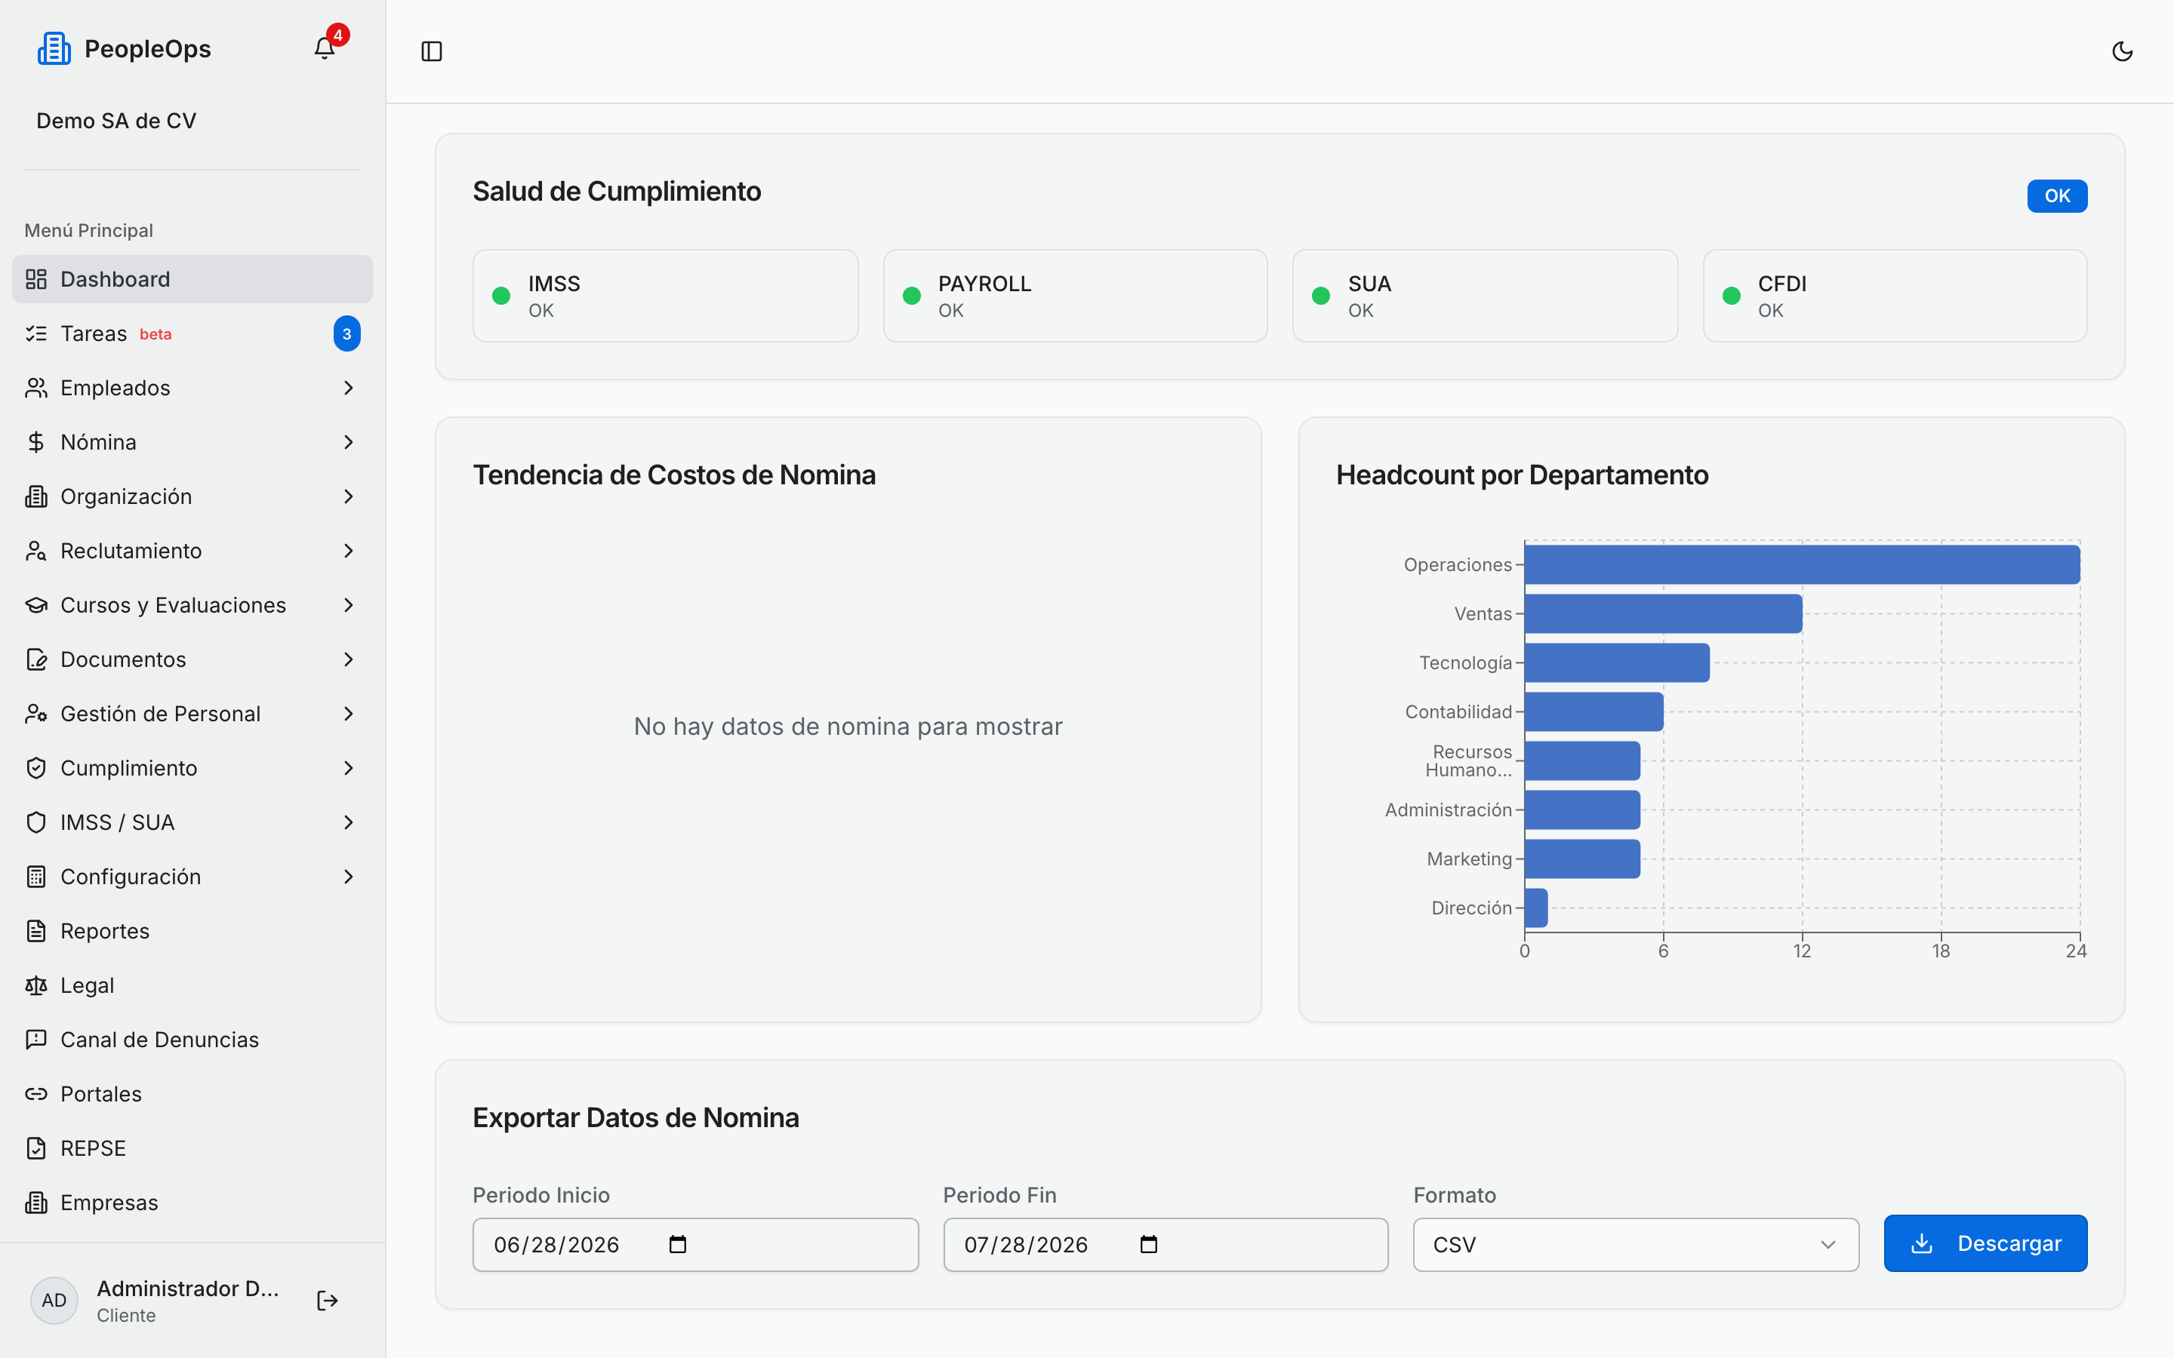Click the Configuración calculator icon

coord(36,877)
